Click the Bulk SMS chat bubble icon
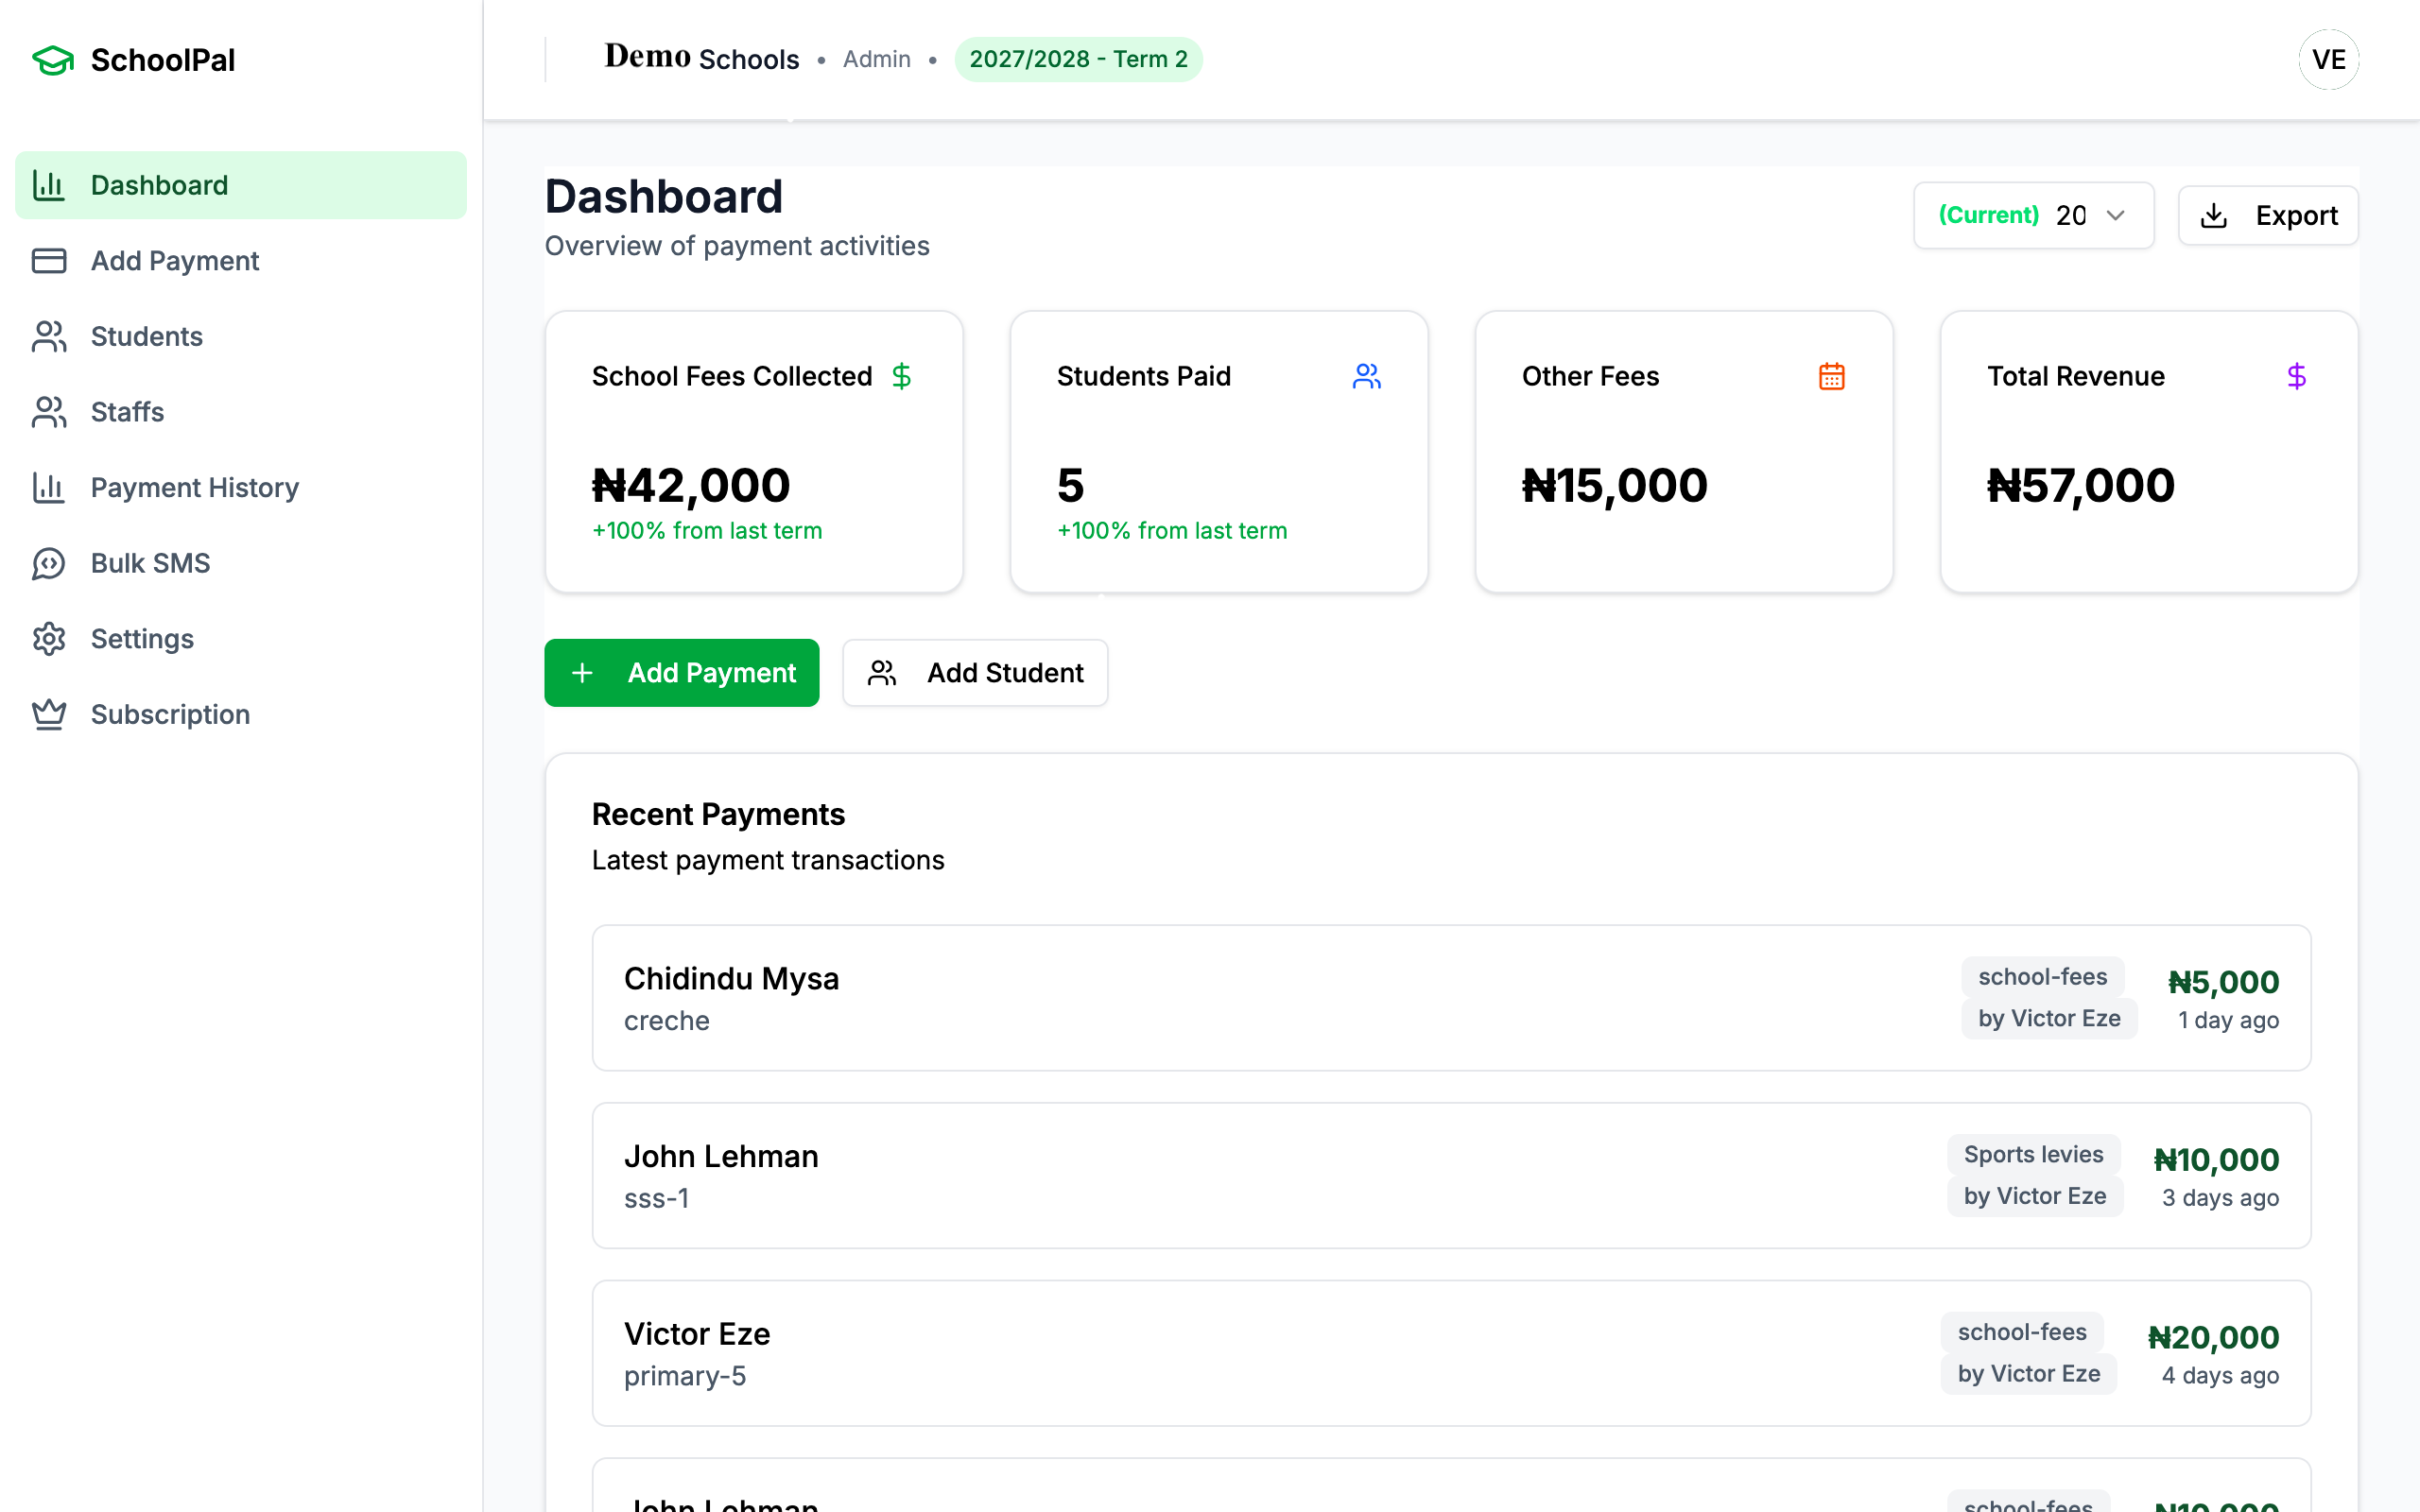 pyautogui.click(x=49, y=563)
